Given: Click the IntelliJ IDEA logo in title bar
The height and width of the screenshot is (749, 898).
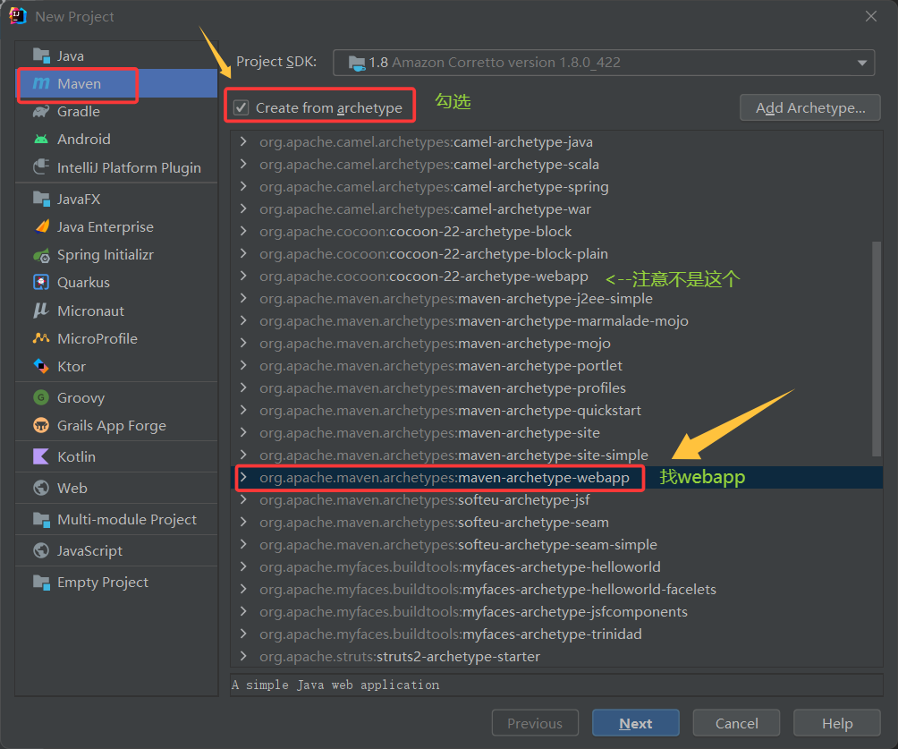Looking at the screenshot, I should (x=18, y=16).
